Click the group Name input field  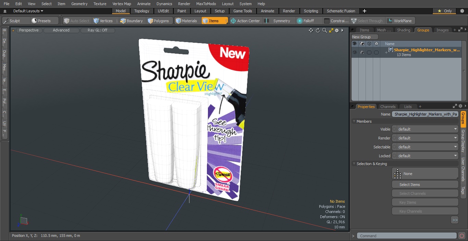(x=425, y=114)
